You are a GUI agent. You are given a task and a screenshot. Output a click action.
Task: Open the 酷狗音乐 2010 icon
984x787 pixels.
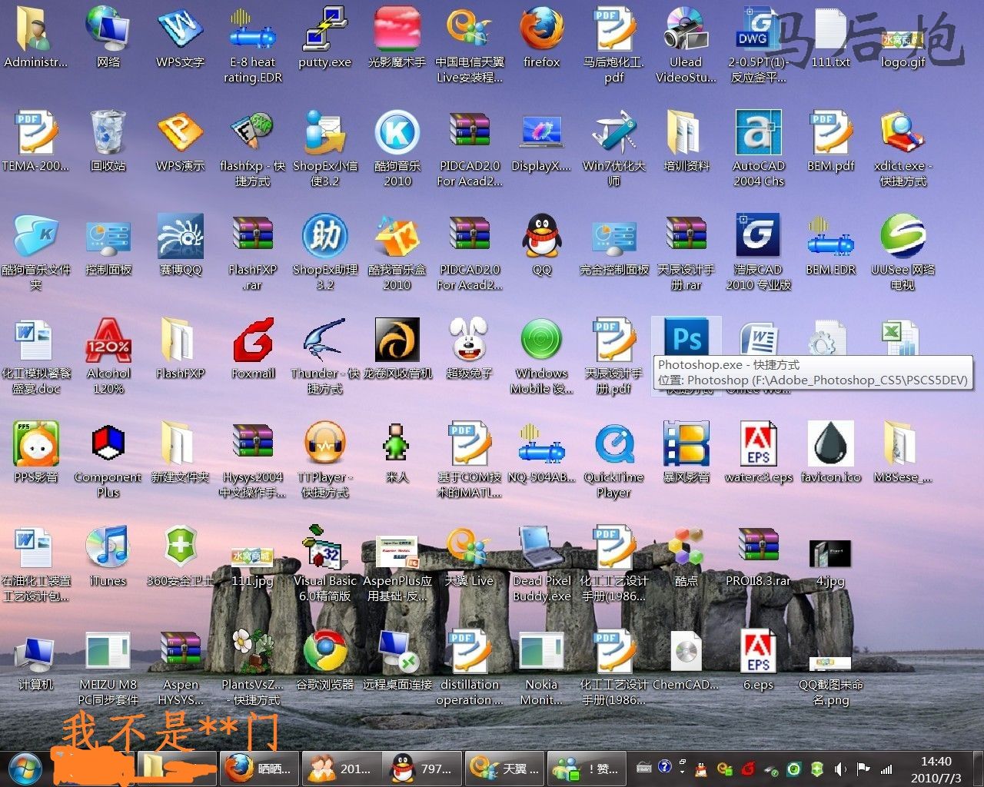[x=397, y=132]
